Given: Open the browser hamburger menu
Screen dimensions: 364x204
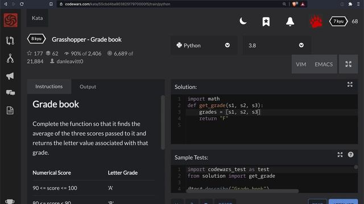Looking at the screenshot, I should click(358, 4).
